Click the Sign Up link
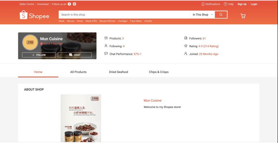 [x=242, y=4]
